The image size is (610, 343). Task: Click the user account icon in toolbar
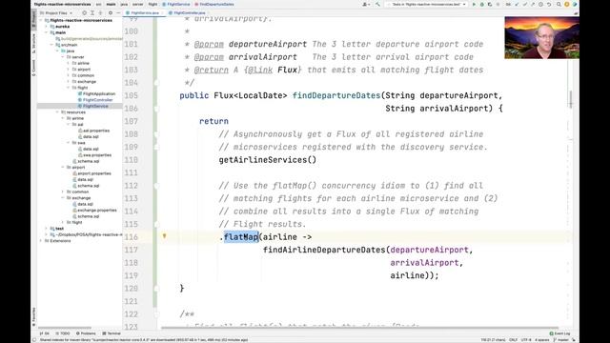366,4
